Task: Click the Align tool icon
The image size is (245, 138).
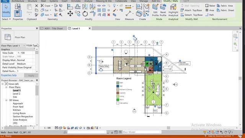Action: click(x=70, y=7)
